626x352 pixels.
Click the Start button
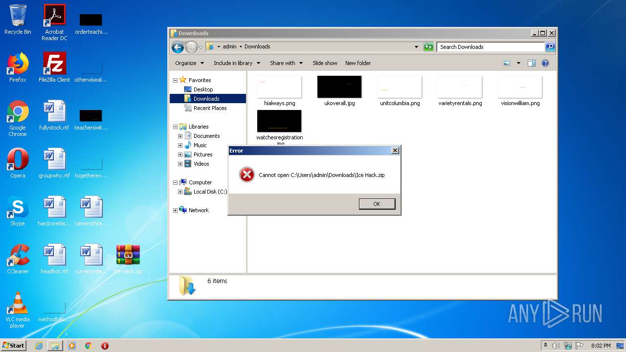coord(13,346)
